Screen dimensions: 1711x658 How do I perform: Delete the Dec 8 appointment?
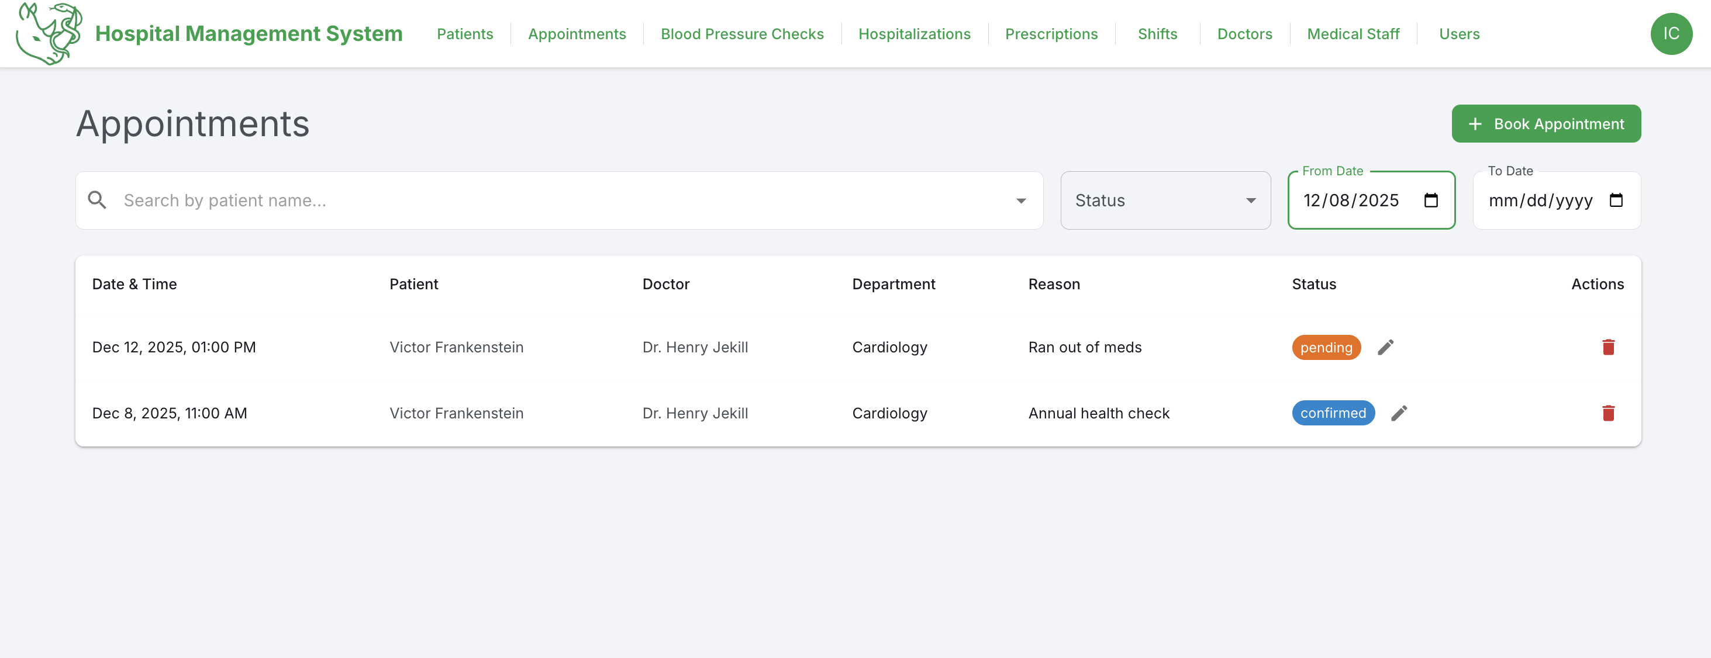click(1607, 413)
